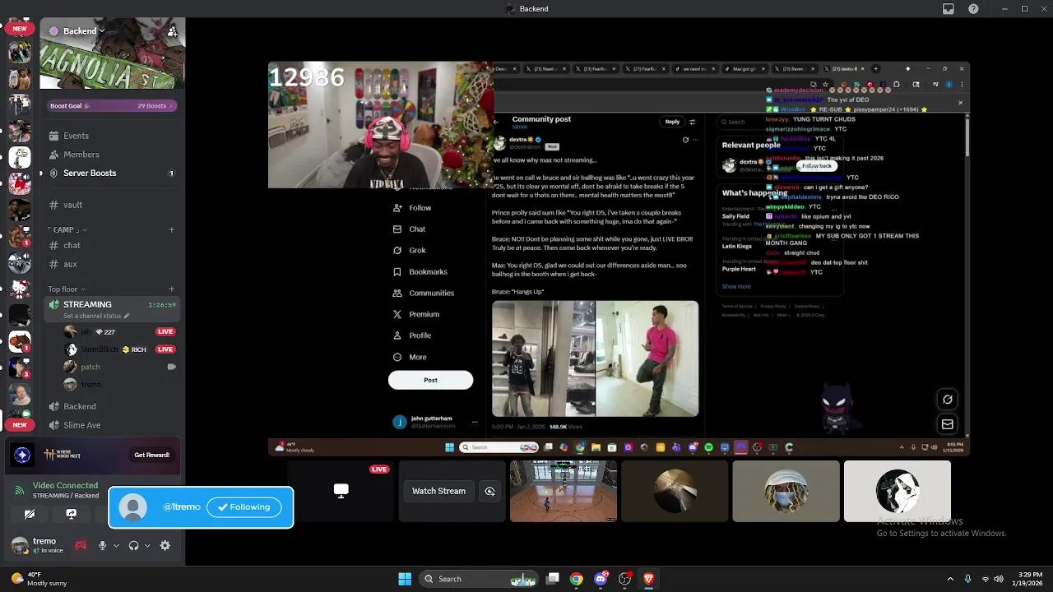Add a channel to the CAMP category
The width and height of the screenshot is (1053, 592).
[171, 229]
